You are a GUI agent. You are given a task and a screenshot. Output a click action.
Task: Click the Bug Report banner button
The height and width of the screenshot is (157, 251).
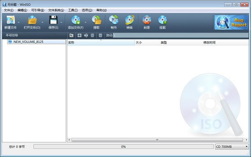231,22
